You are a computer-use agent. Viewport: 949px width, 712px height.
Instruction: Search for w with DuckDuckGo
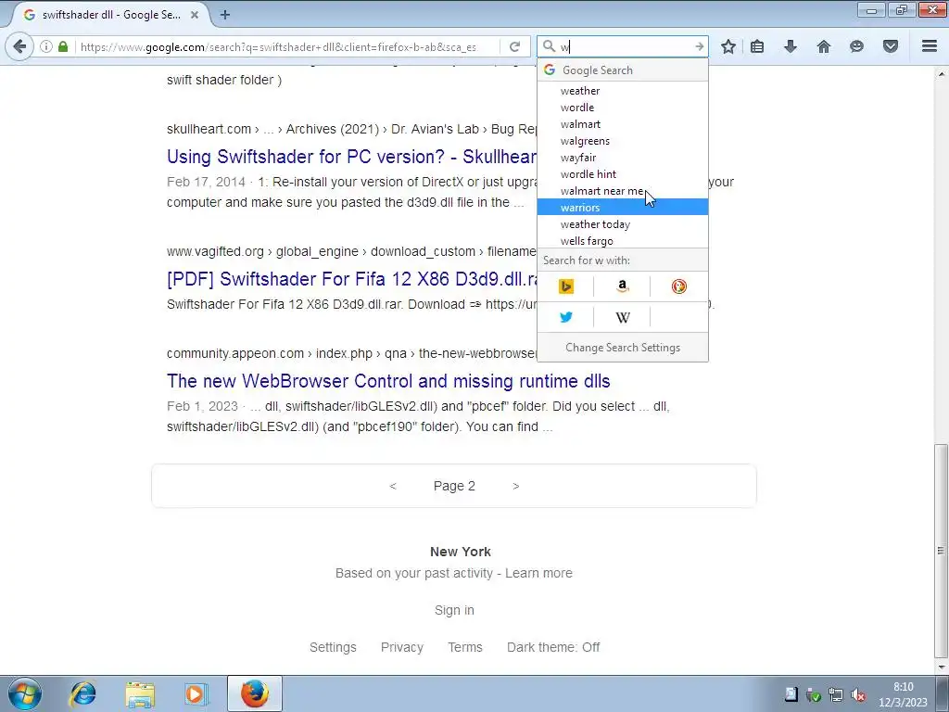pyautogui.click(x=679, y=286)
